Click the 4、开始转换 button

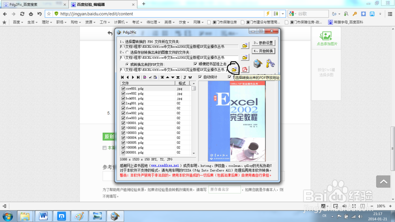(263, 51)
